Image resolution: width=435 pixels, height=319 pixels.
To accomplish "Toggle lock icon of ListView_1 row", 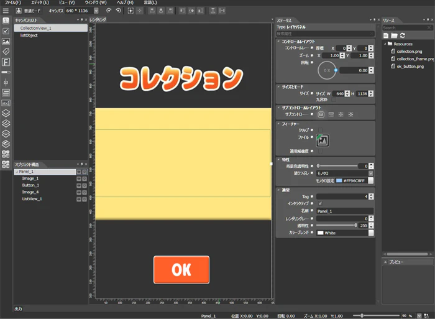I will pyautogui.click(x=85, y=199).
